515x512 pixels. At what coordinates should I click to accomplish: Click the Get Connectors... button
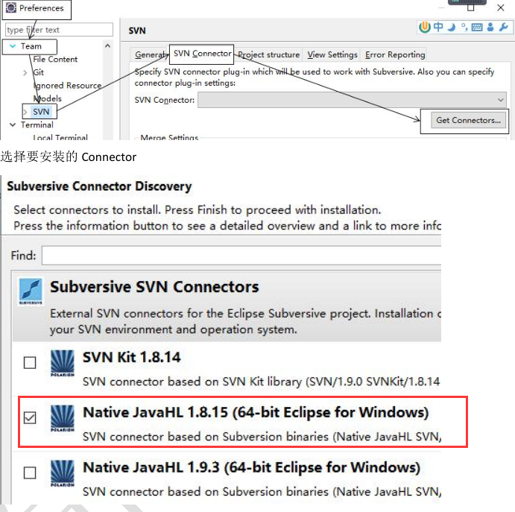pos(468,120)
